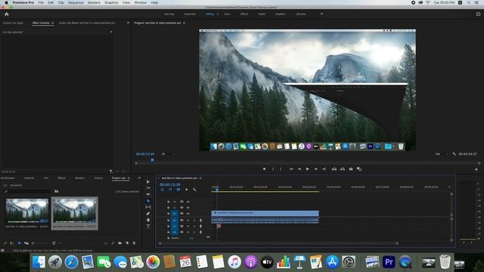The width and height of the screenshot is (484, 272).
Task: Switch Project panel to freeform view
Action: [x=26, y=243]
